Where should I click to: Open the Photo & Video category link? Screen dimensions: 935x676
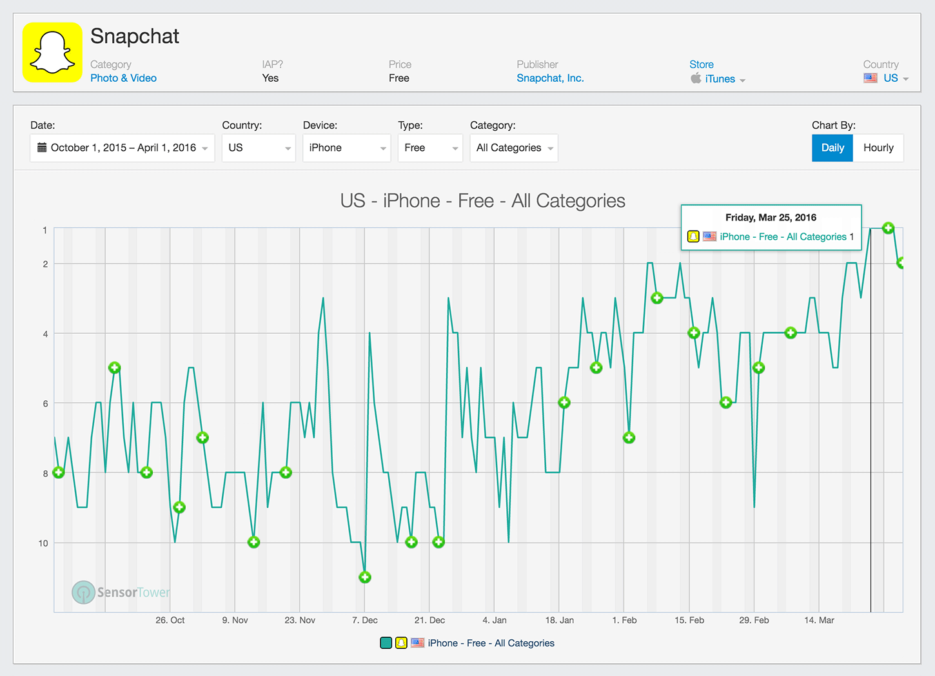point(123,78)
